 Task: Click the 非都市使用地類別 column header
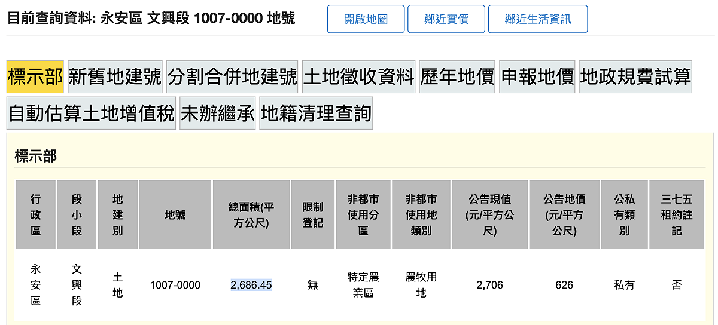coord(421,214)
